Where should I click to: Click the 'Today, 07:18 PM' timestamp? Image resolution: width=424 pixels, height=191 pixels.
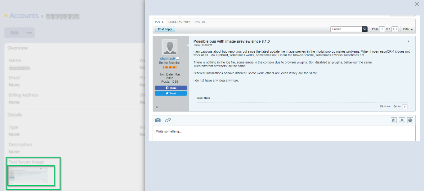pos(203,45)
